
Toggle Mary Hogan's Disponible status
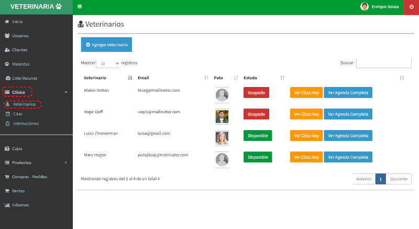click(x=258, y=157)
